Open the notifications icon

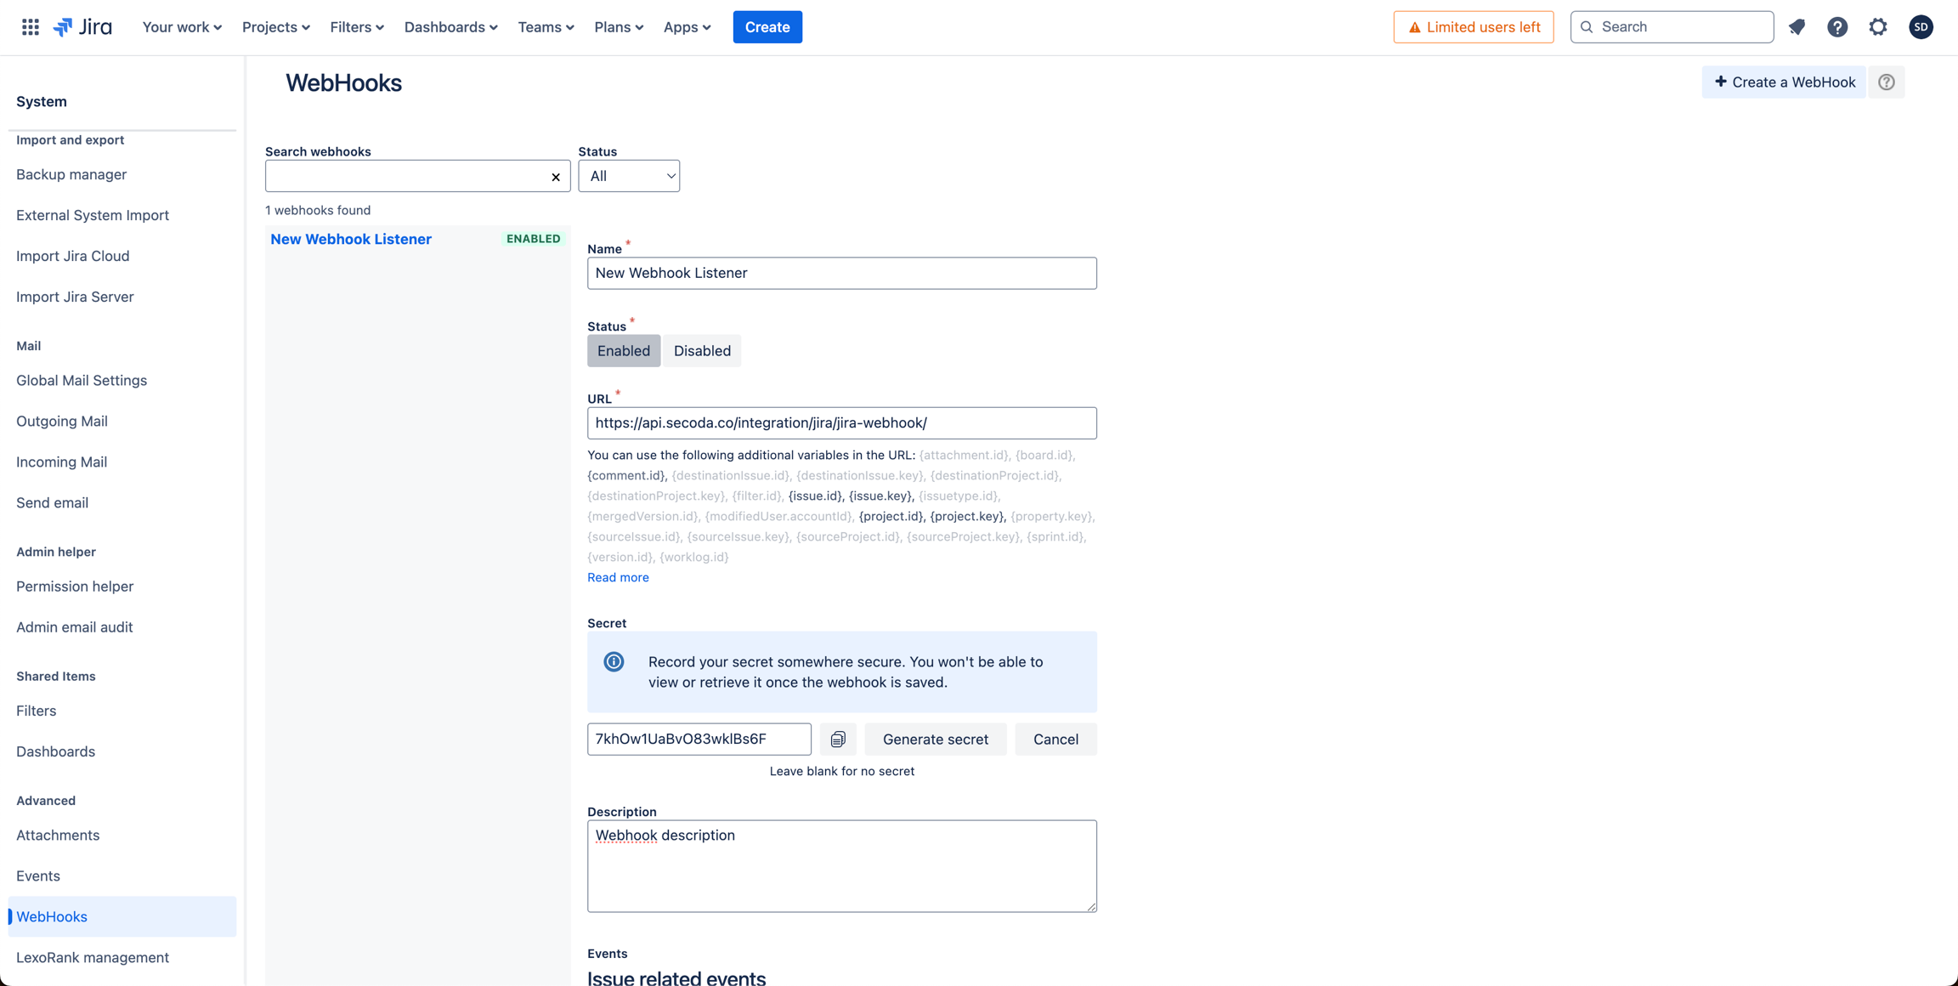coord(1797,27)
